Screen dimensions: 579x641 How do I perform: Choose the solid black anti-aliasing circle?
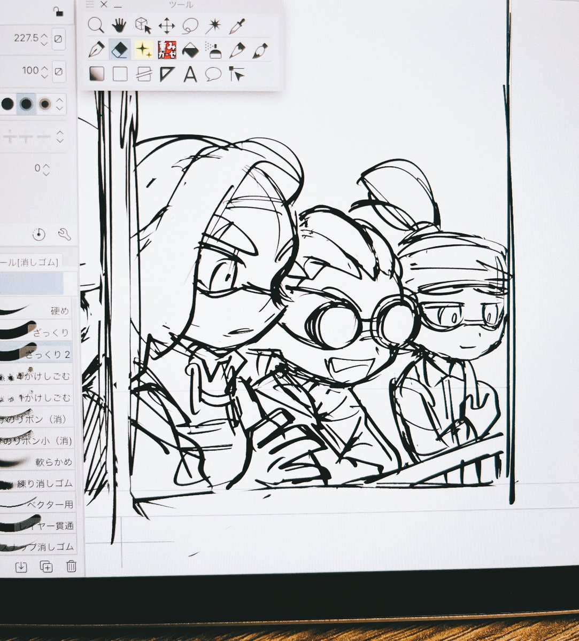pos(6,104)
